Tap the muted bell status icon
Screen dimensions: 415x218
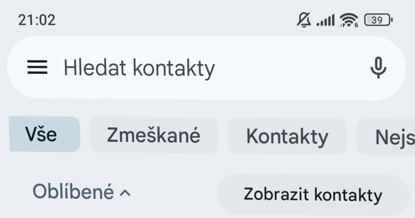(x=304, y=19)
